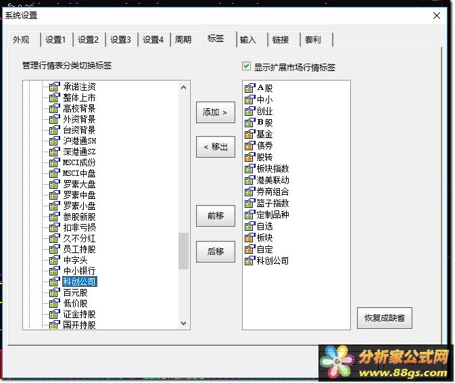The width and height of the screenshot is (455, 383).
Task: Click the icon beside 高校背景
Action: coord(55,108)
